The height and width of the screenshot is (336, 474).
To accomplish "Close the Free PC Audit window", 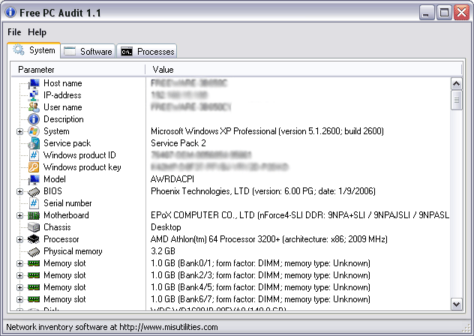I will coord(461,13).
